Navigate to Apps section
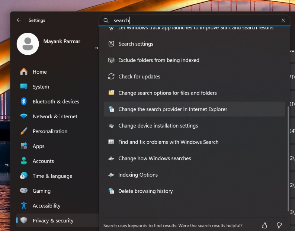The image size is (295, 231). [x=39, y=146]
